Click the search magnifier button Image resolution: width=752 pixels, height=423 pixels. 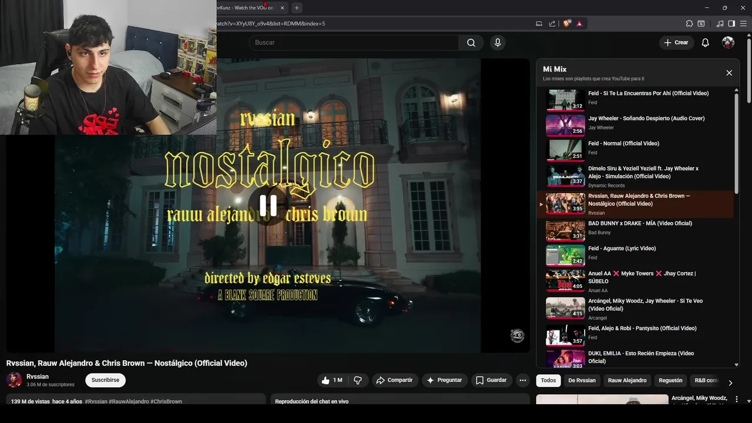[x=471, y=42]
